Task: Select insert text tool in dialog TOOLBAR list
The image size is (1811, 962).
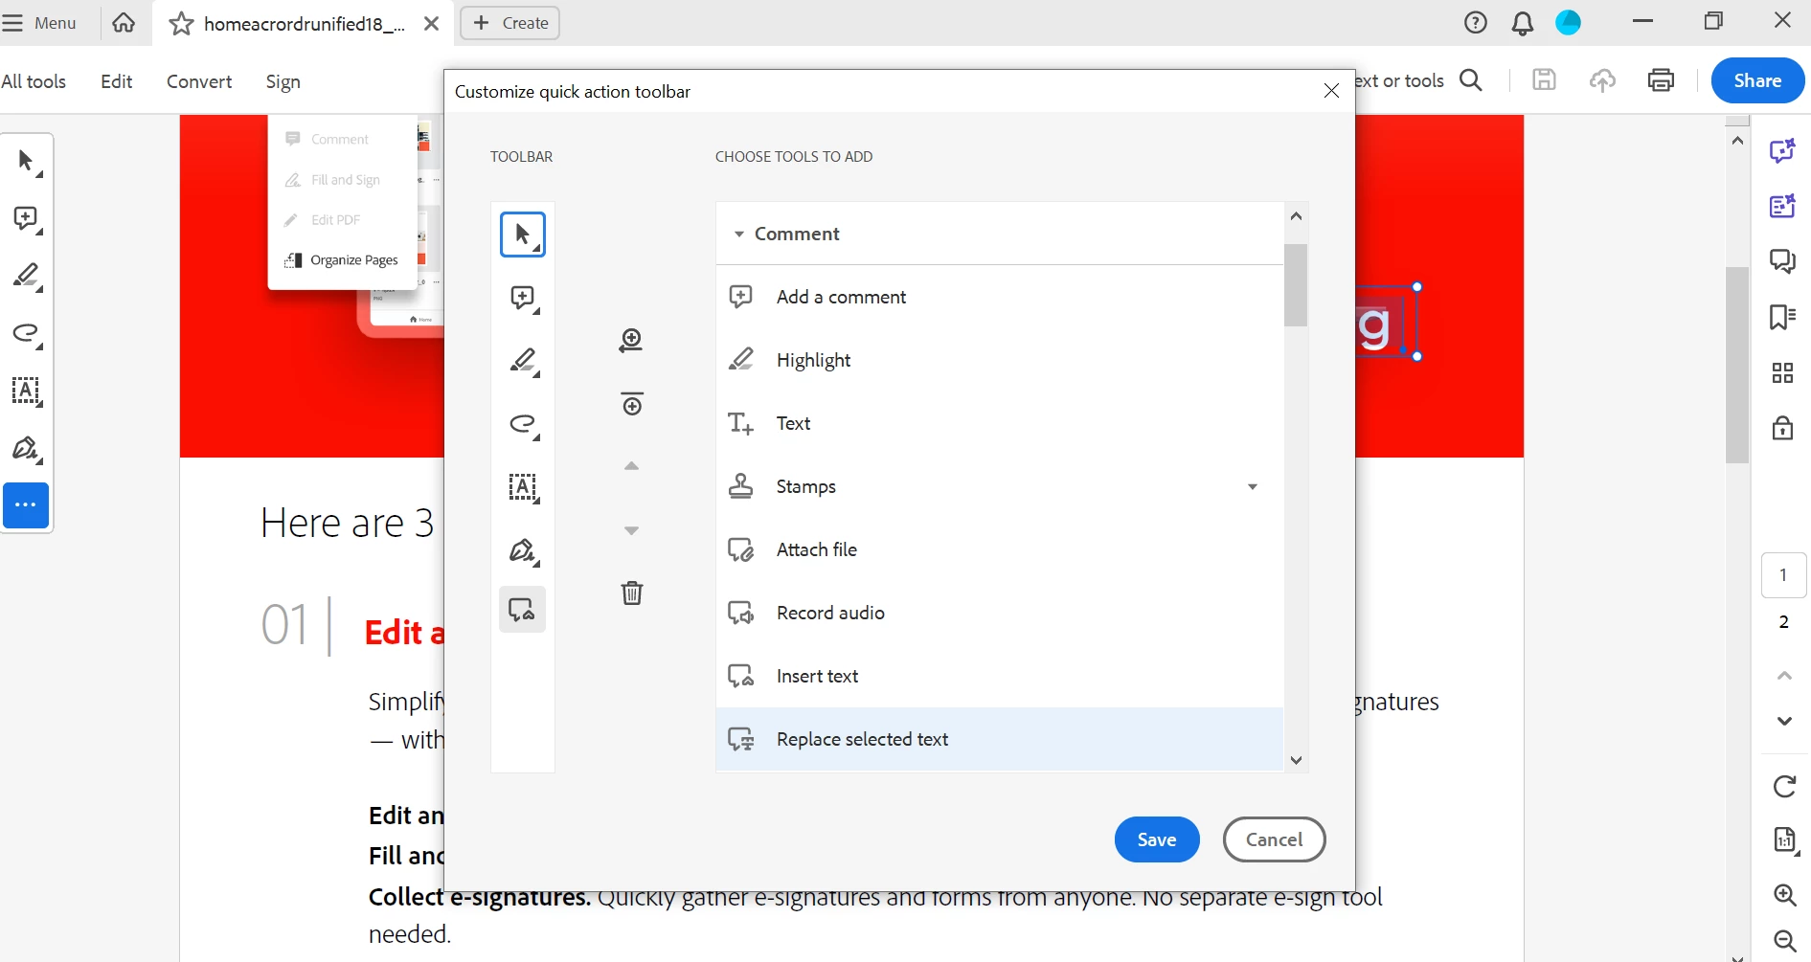Action: (523, 610)
